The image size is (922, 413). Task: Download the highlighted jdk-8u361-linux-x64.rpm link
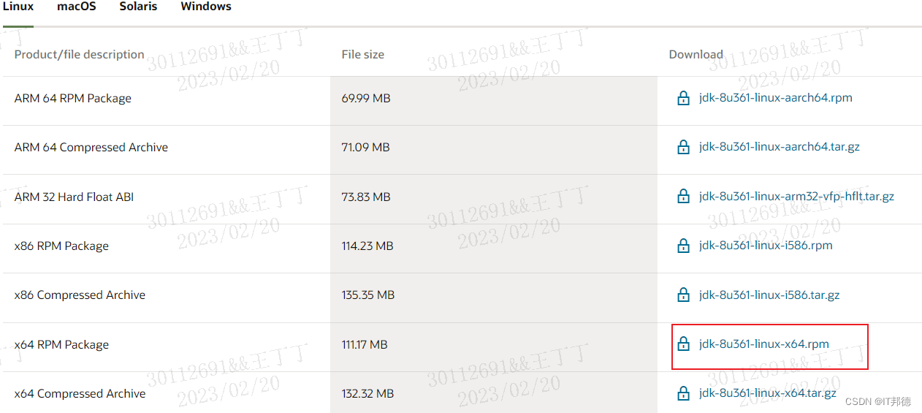coord(763,344)
